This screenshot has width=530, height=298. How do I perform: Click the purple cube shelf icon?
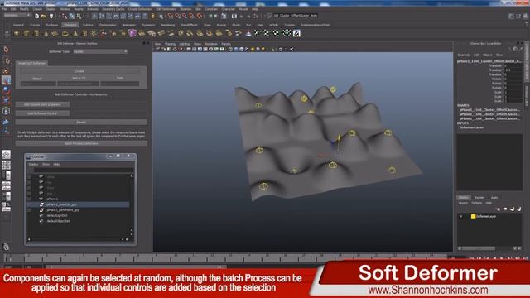132,33
